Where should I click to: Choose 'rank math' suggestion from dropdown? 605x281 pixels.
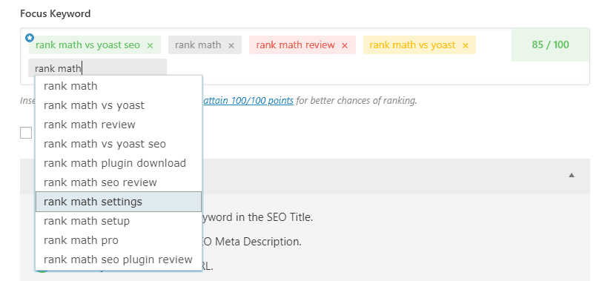[x=119, y=86]
